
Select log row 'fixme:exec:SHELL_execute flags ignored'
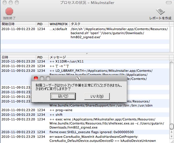pyautogui.click(x=85, y=132)
